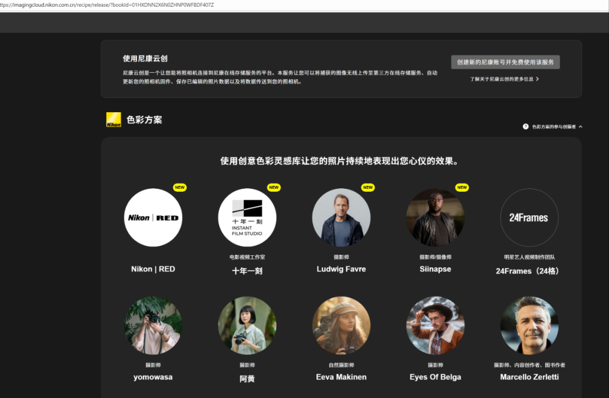Click the 十年一刻 name label

(x=247, y=271)
